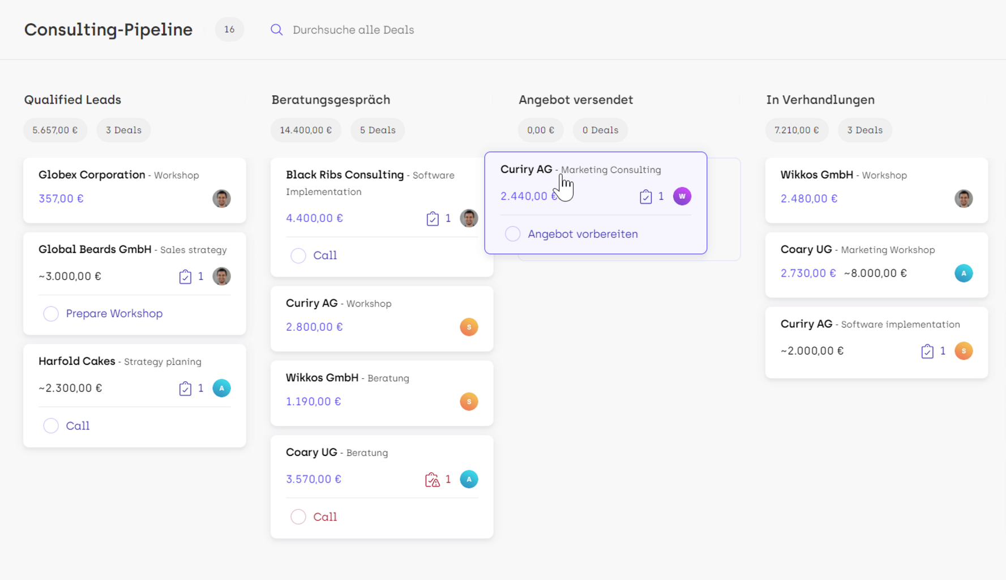Check off overdue Call on Coary UG

[298, 517]
